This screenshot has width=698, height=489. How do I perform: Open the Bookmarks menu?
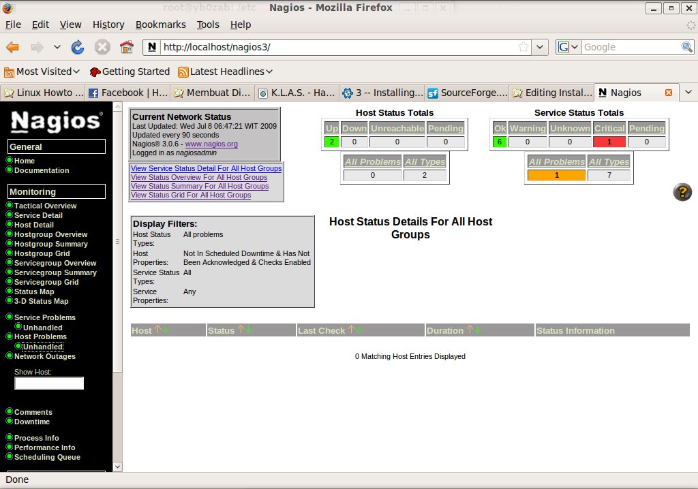[x=161, y=25]
